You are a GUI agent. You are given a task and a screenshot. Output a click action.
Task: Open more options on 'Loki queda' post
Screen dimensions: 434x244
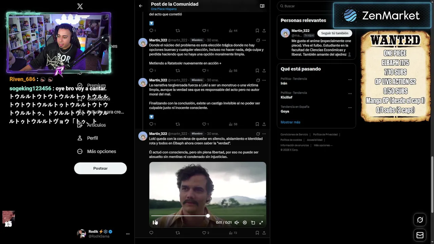coord(264,134)
